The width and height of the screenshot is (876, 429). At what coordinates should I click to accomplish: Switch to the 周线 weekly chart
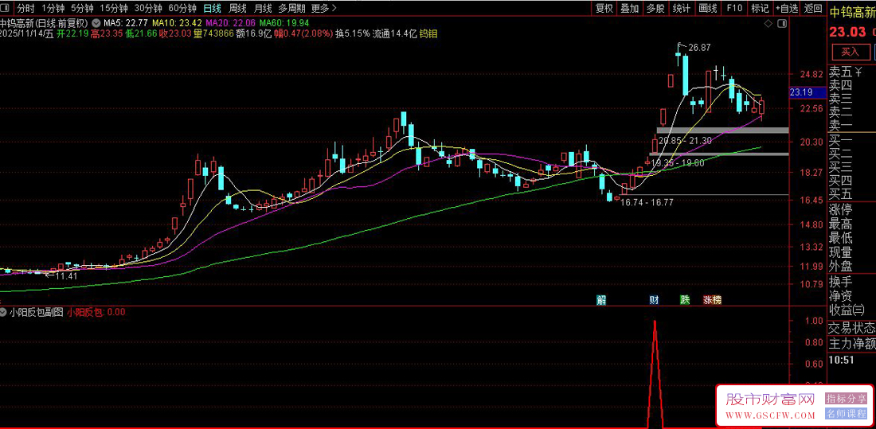[x=238, y=8]
